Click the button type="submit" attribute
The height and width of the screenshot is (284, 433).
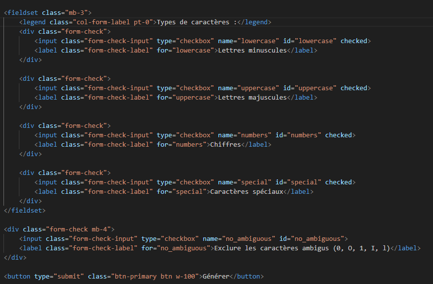59,276
